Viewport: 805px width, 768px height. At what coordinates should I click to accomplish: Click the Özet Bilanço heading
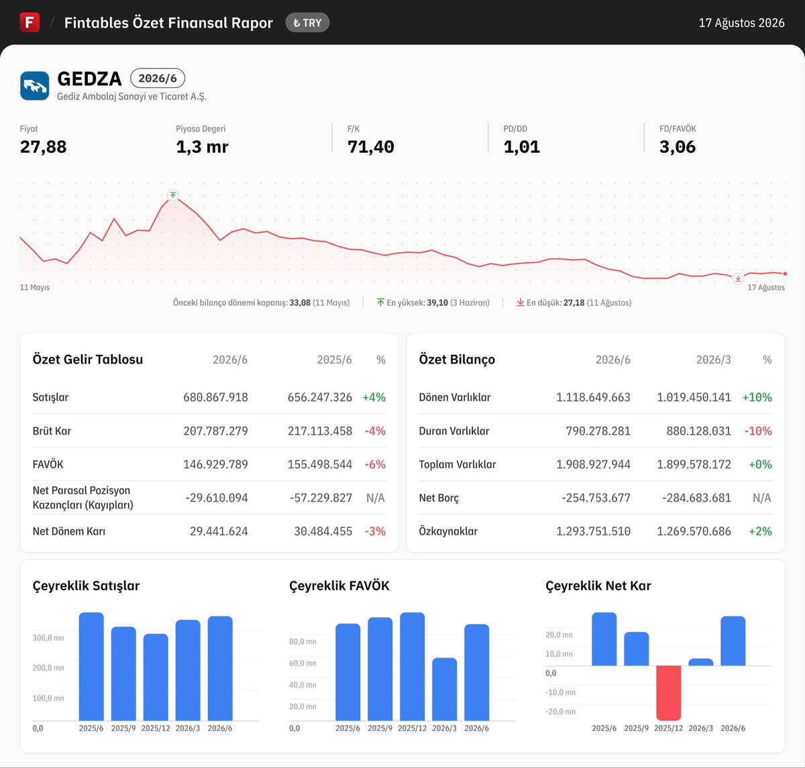pyautogui.click(x=457, y=360)
